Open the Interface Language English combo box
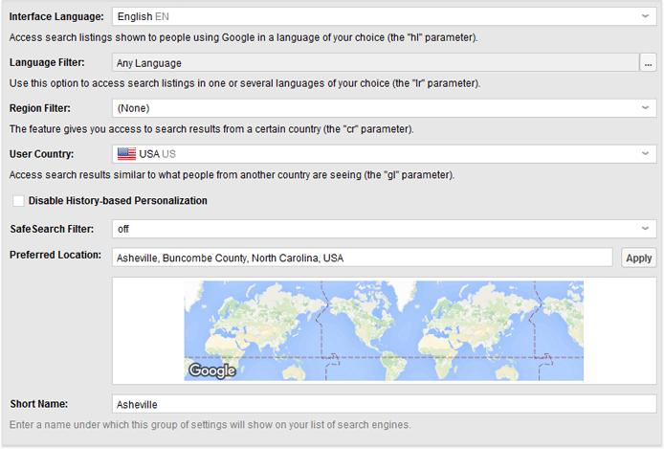The height and width of the screenshot is (449, 664). click(x=384, y=16)
